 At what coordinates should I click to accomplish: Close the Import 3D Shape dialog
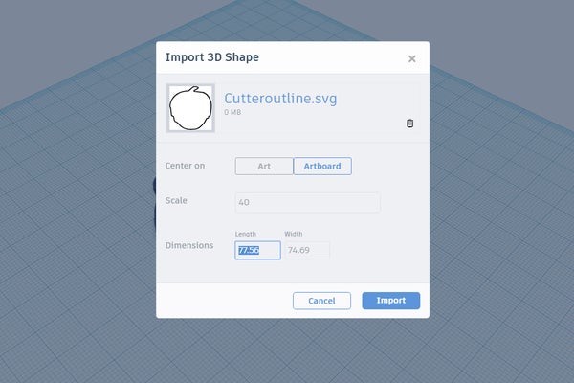click(412, 58)
